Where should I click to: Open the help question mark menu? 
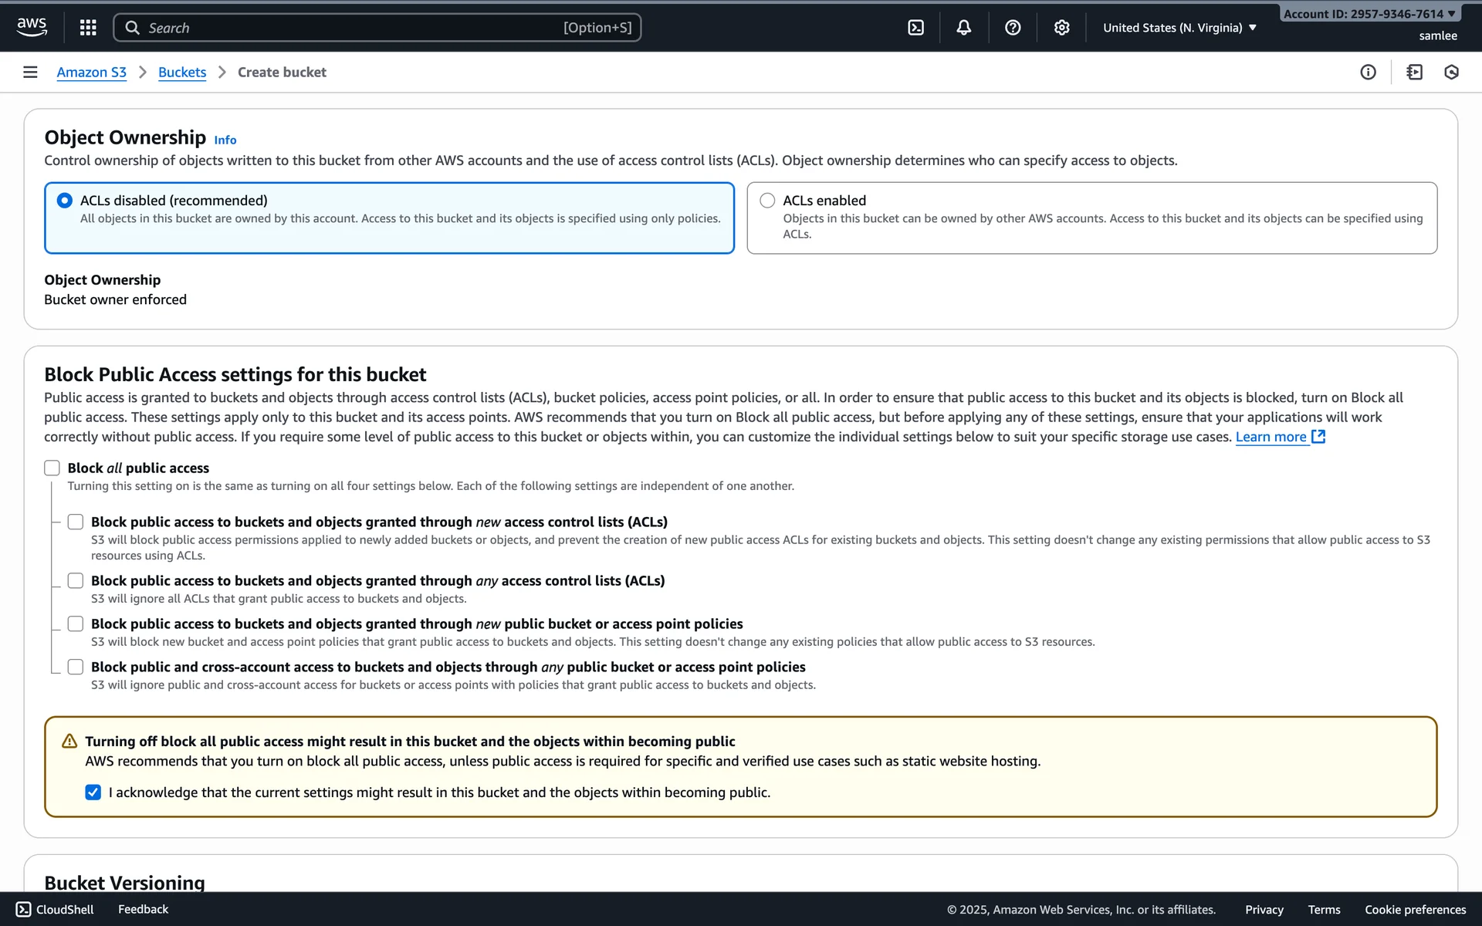click(1013, 28)
